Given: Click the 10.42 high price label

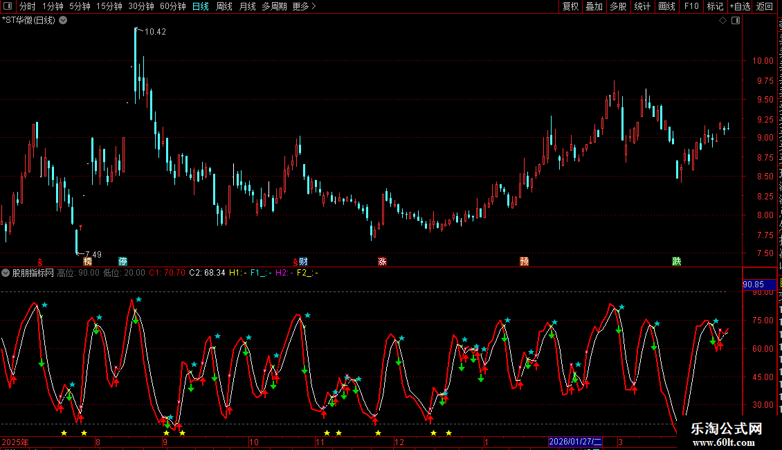Looking at the screenshot, I should pyautogui.click(x=155, y=31).
